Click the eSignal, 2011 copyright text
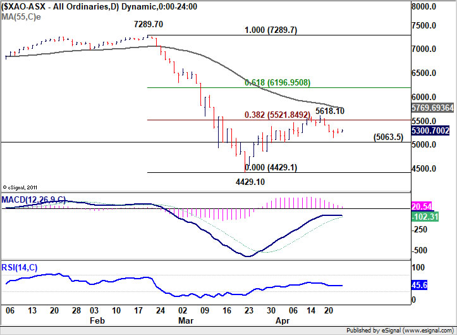The width and height of the screenshot is (457, 335). (20, 187)
